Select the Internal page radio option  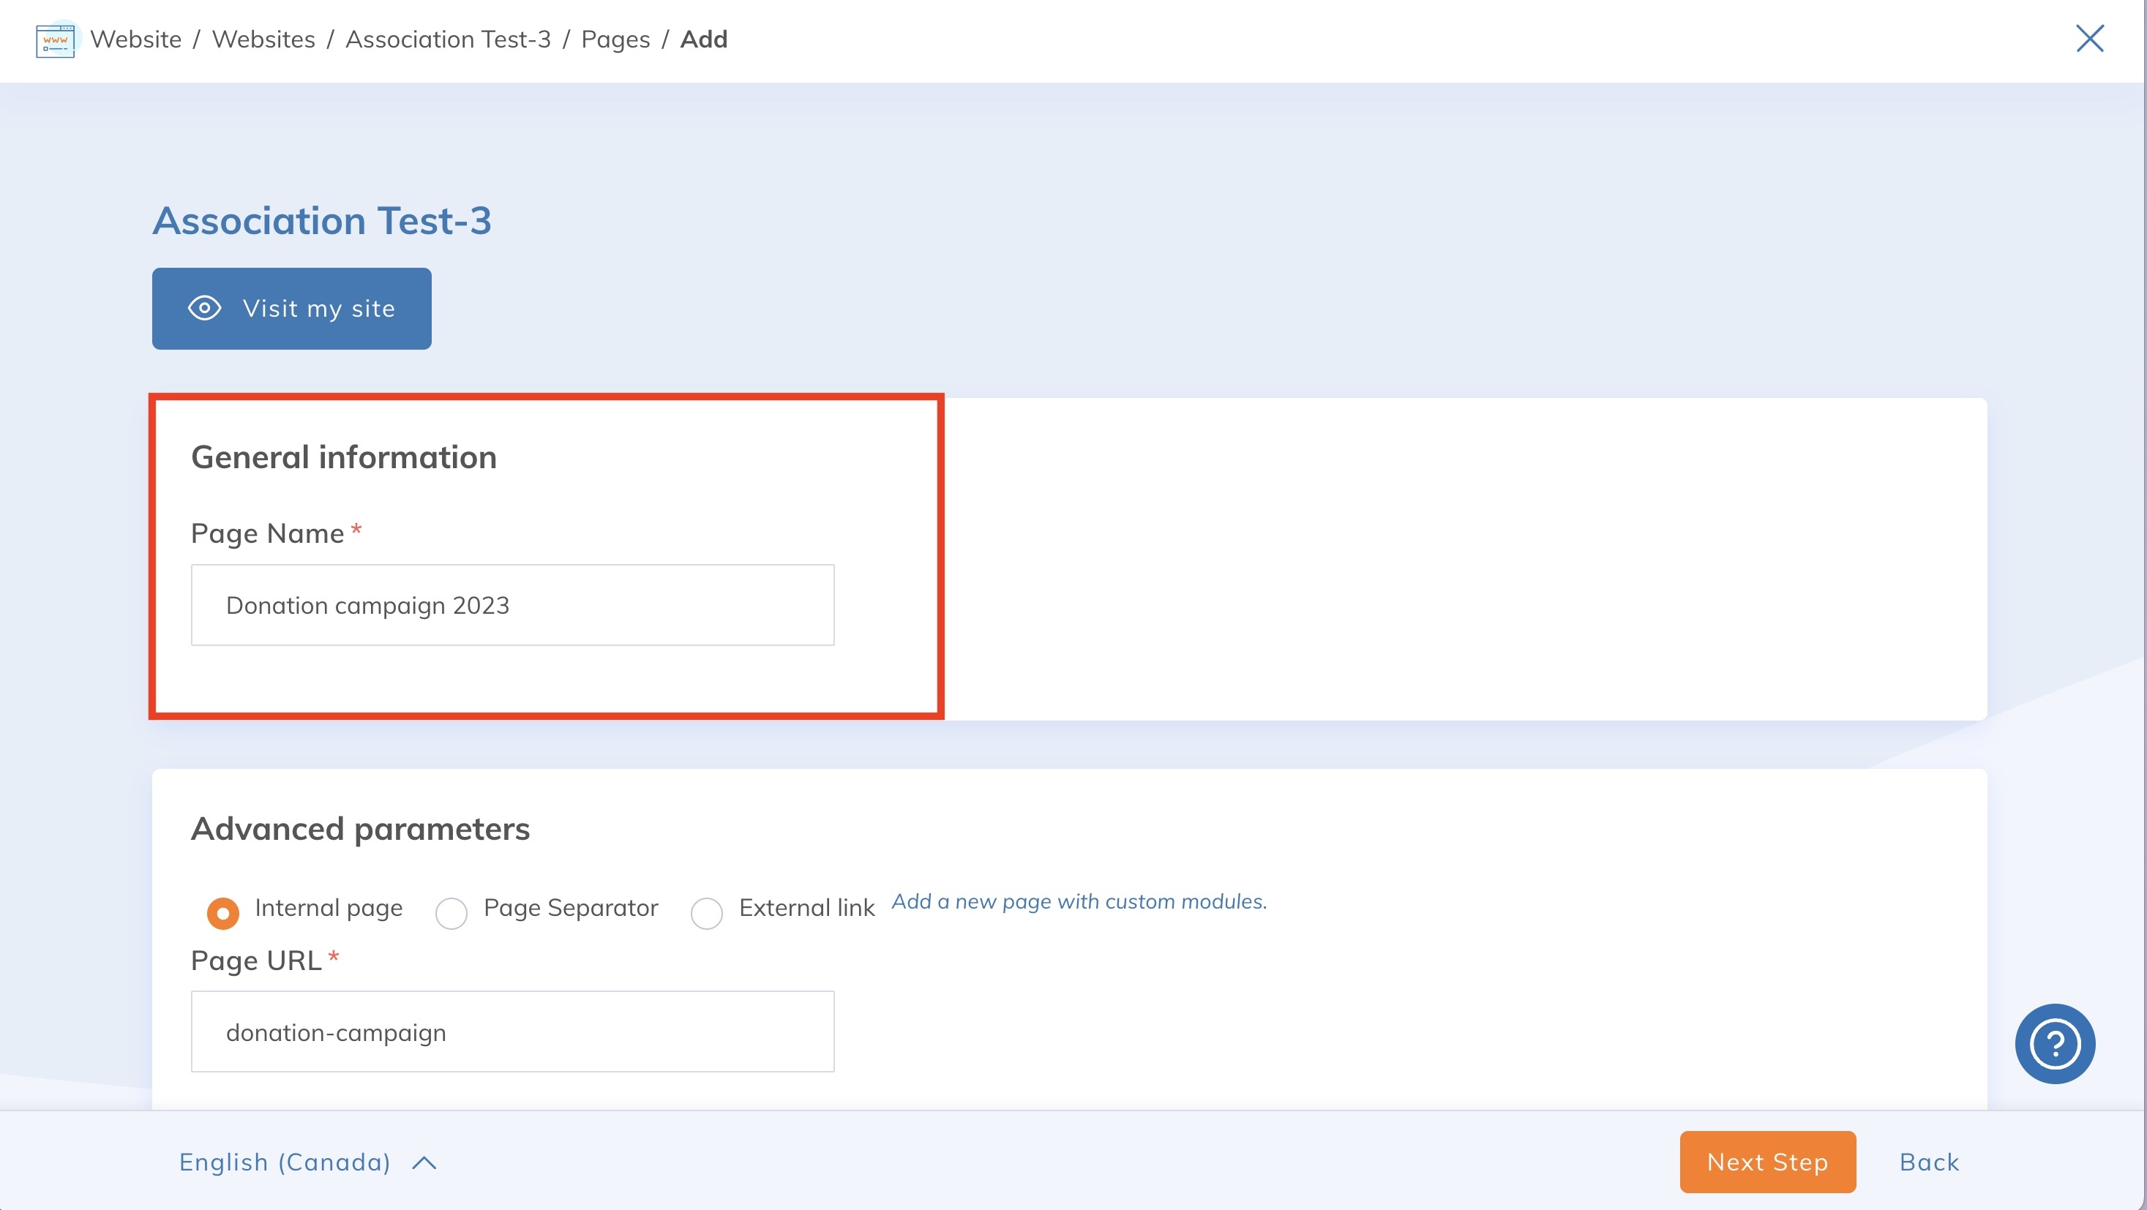[222, 912]
